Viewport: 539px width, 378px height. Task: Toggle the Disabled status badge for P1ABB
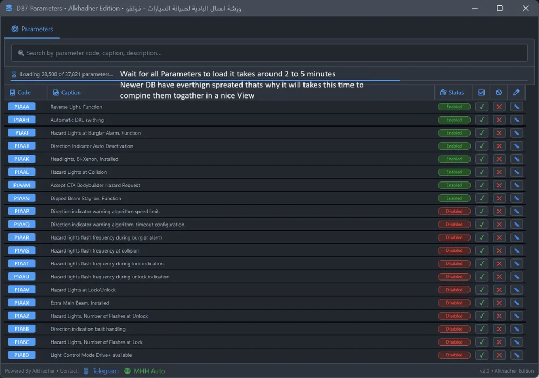pyautogui.click(x=454, y=329)
